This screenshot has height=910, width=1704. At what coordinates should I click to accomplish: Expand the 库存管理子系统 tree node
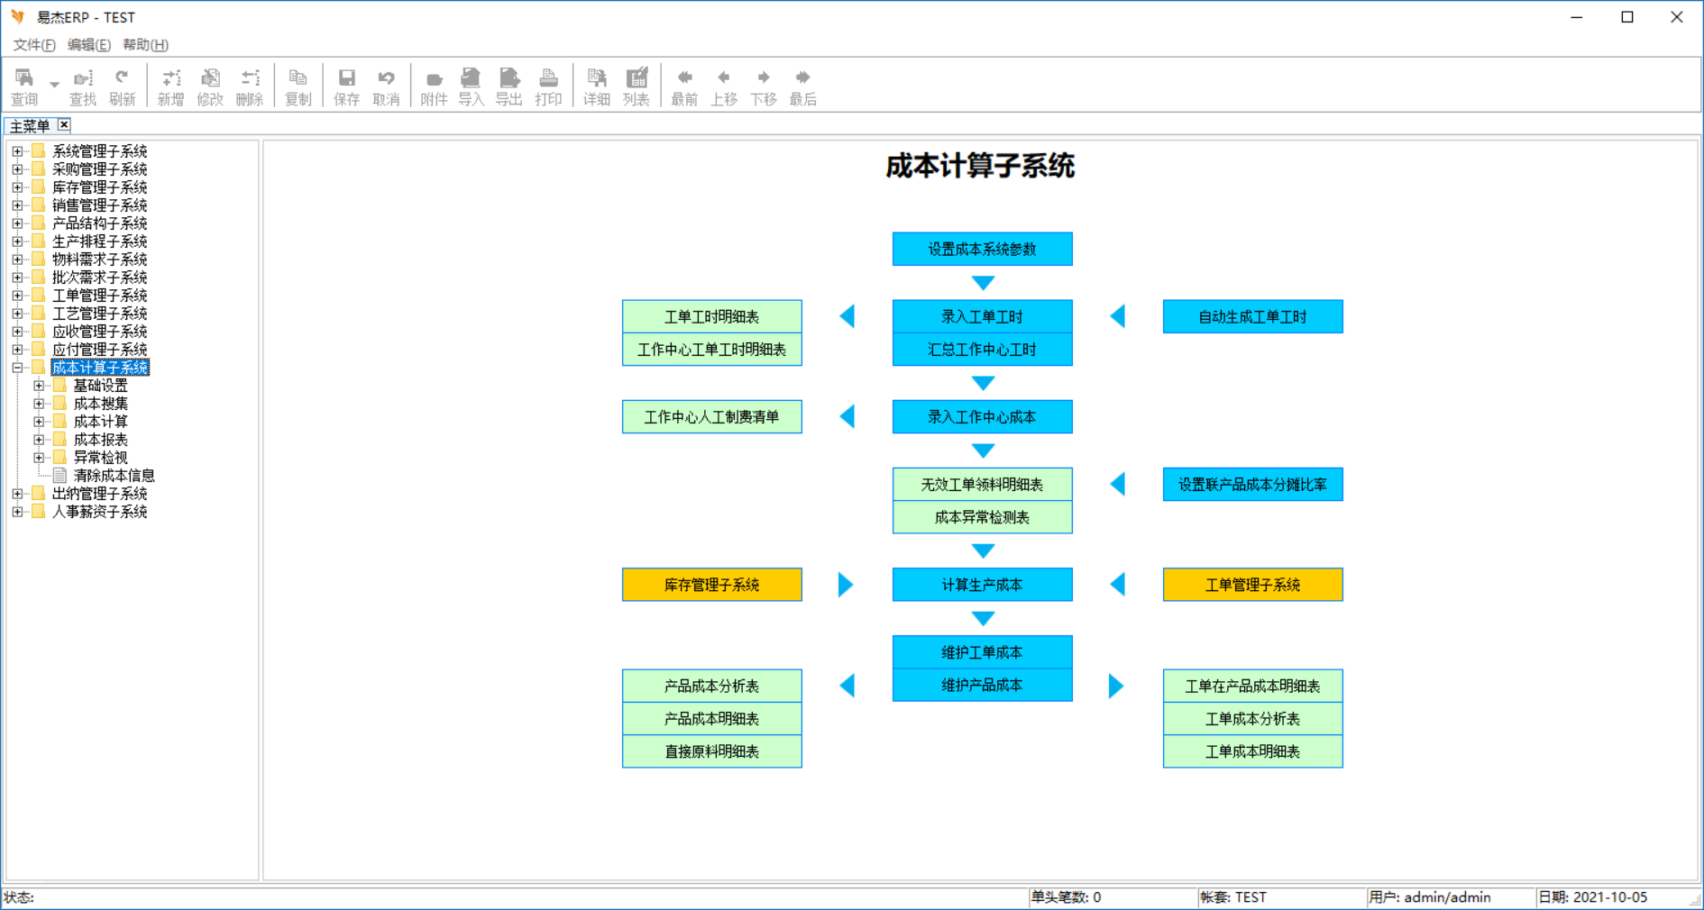17,187
